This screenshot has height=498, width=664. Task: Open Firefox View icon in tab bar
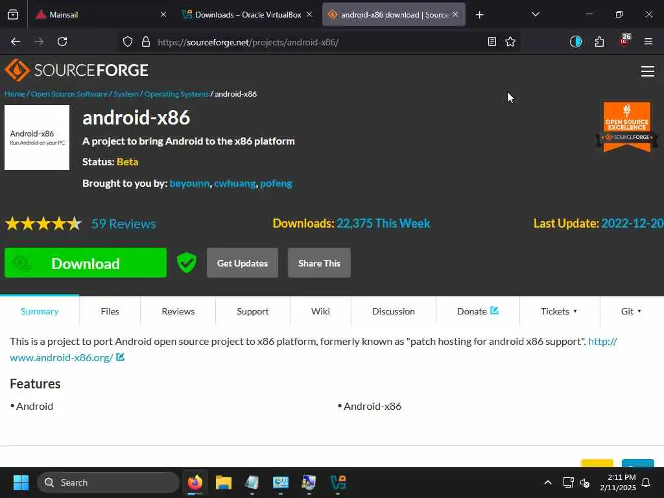(x=13, y=14)
